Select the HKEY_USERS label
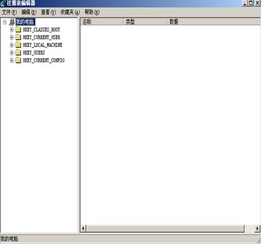 (34, 53)
